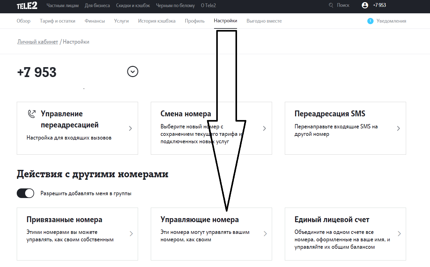
Task: Click Единый лицевой счет card title
Action: pyautogui.click(x=332, y=220)
